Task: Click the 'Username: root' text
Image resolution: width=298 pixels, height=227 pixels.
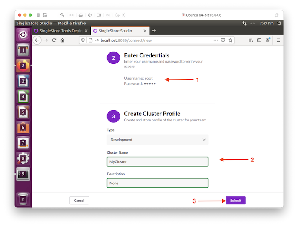Action: pyautogui.click(x=138, y=78)
